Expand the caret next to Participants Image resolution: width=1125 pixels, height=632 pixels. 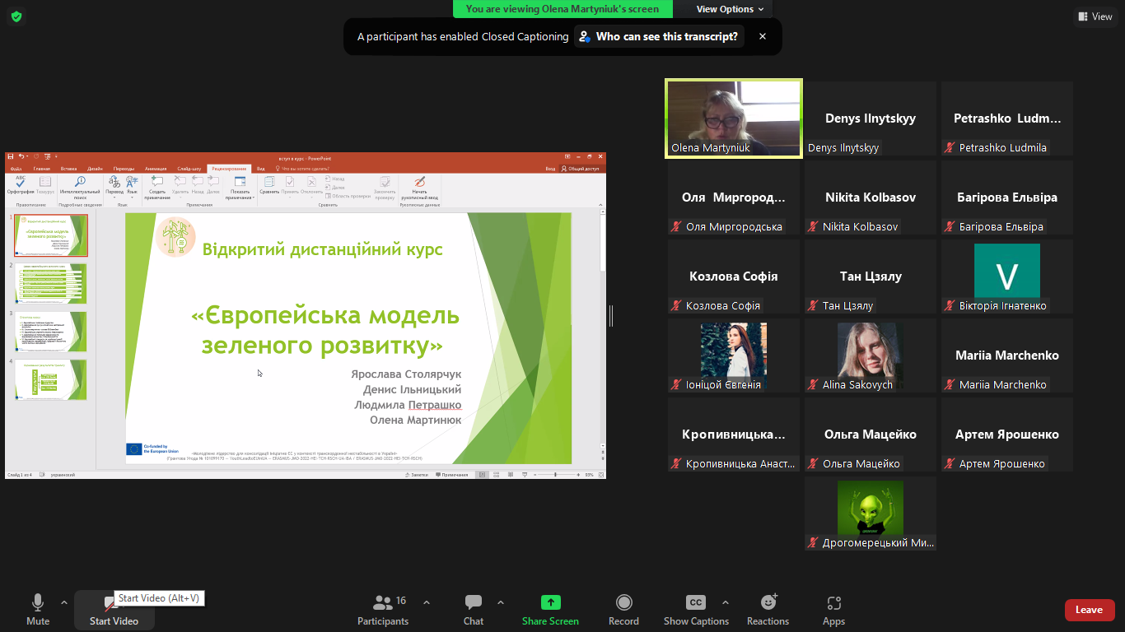tap(427, 602)
